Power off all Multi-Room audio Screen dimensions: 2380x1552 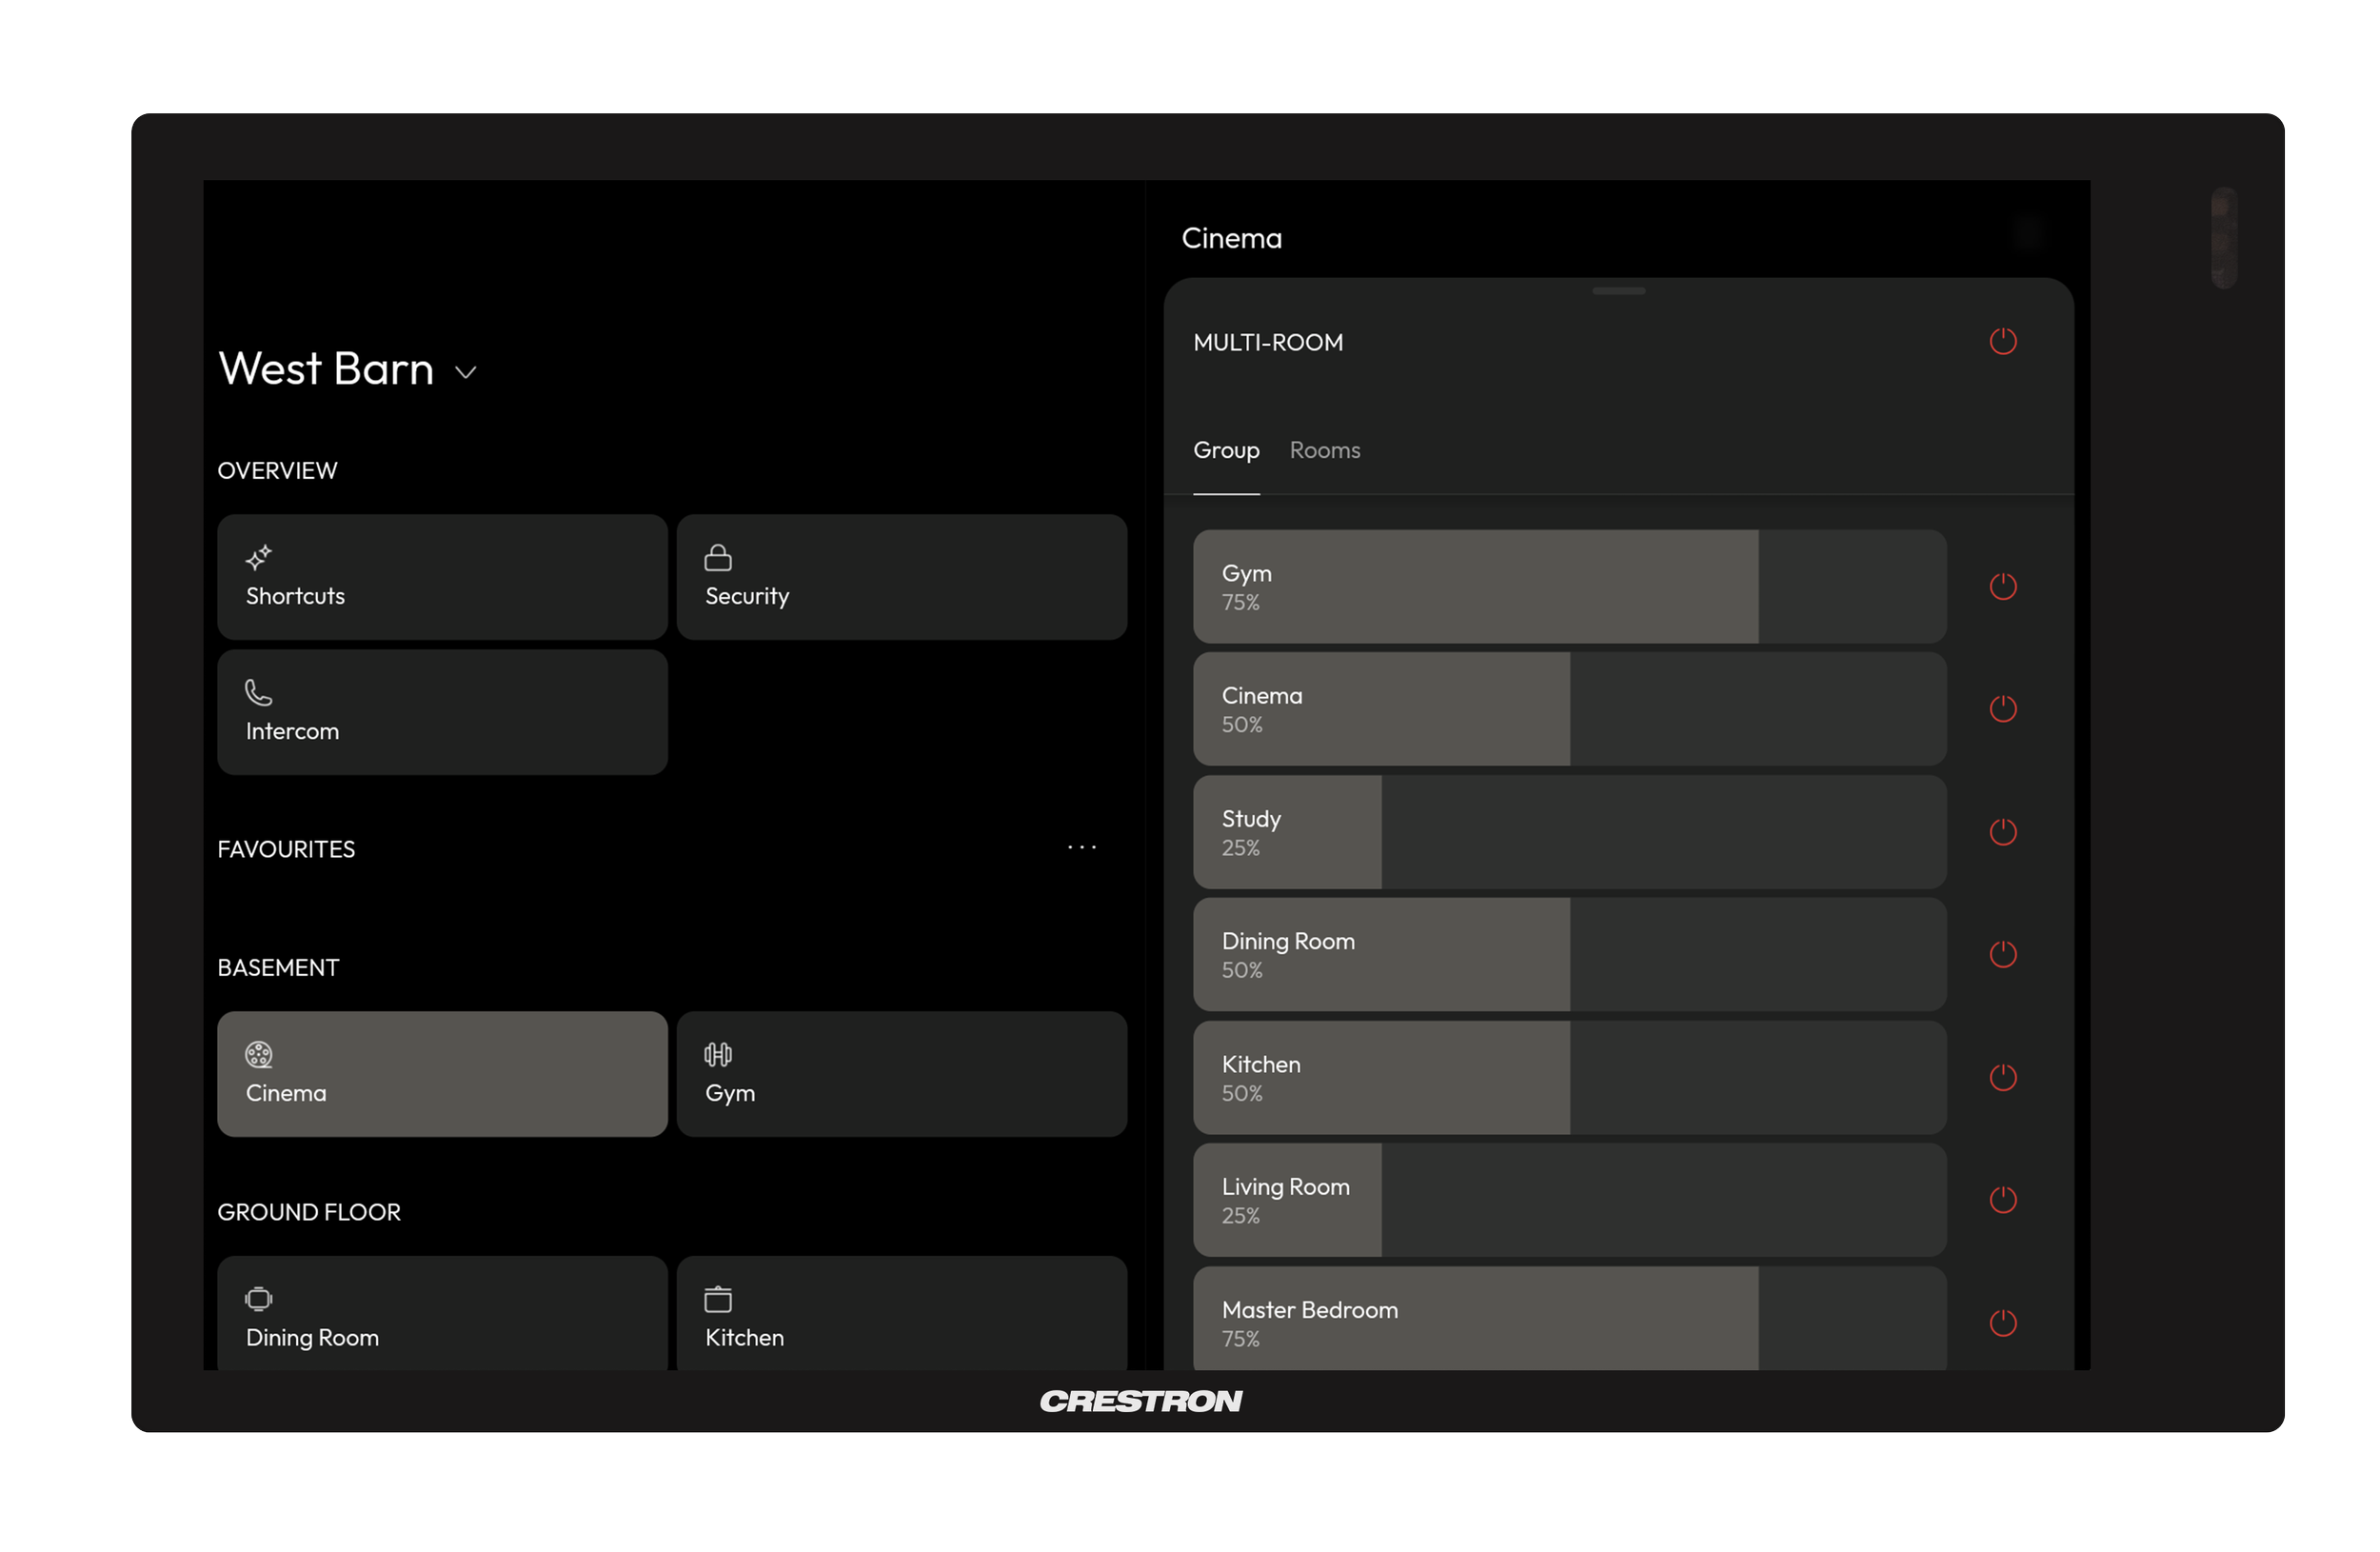coord(2002,342)
